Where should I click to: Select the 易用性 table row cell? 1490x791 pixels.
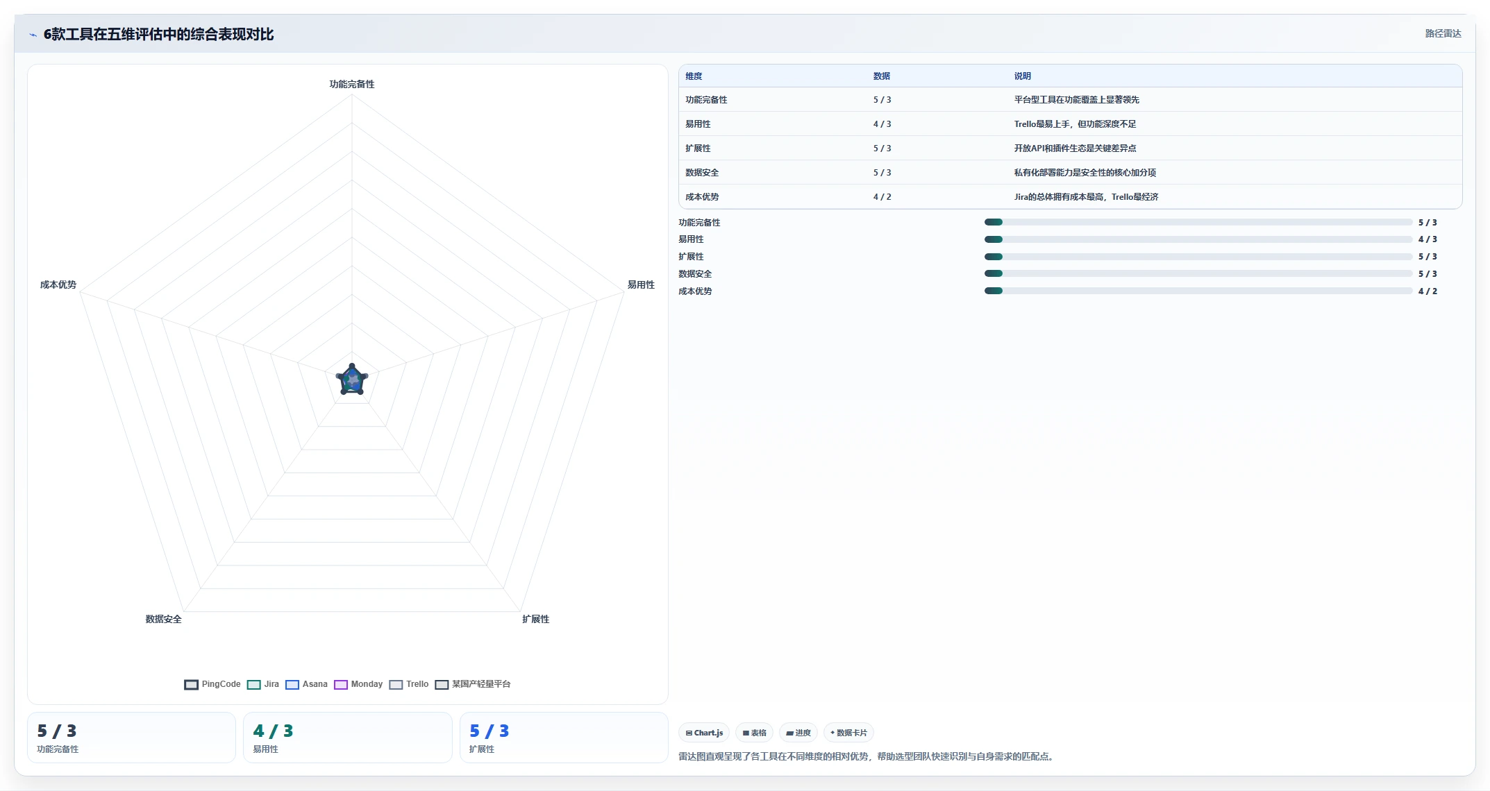(698, 124)
